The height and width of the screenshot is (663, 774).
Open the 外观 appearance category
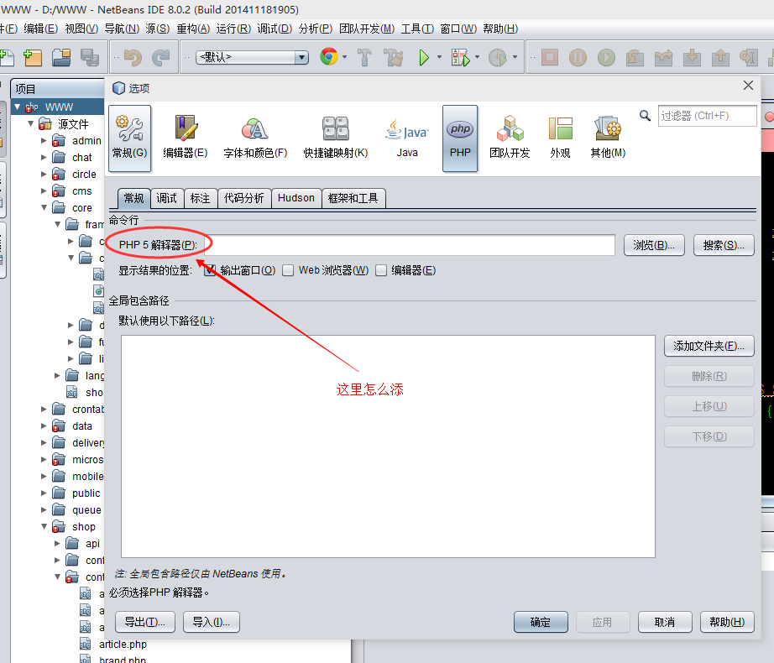(x=560, y=138)
